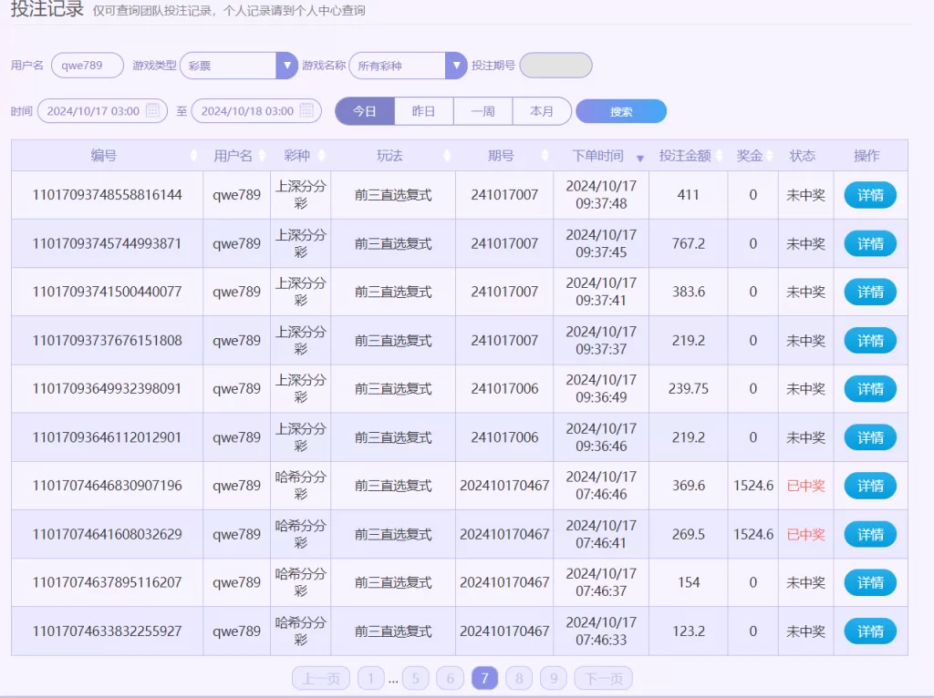Screen dimensions: 934x698
Task: Click bet number 11017093745744993871
Action: pos(108,244)
